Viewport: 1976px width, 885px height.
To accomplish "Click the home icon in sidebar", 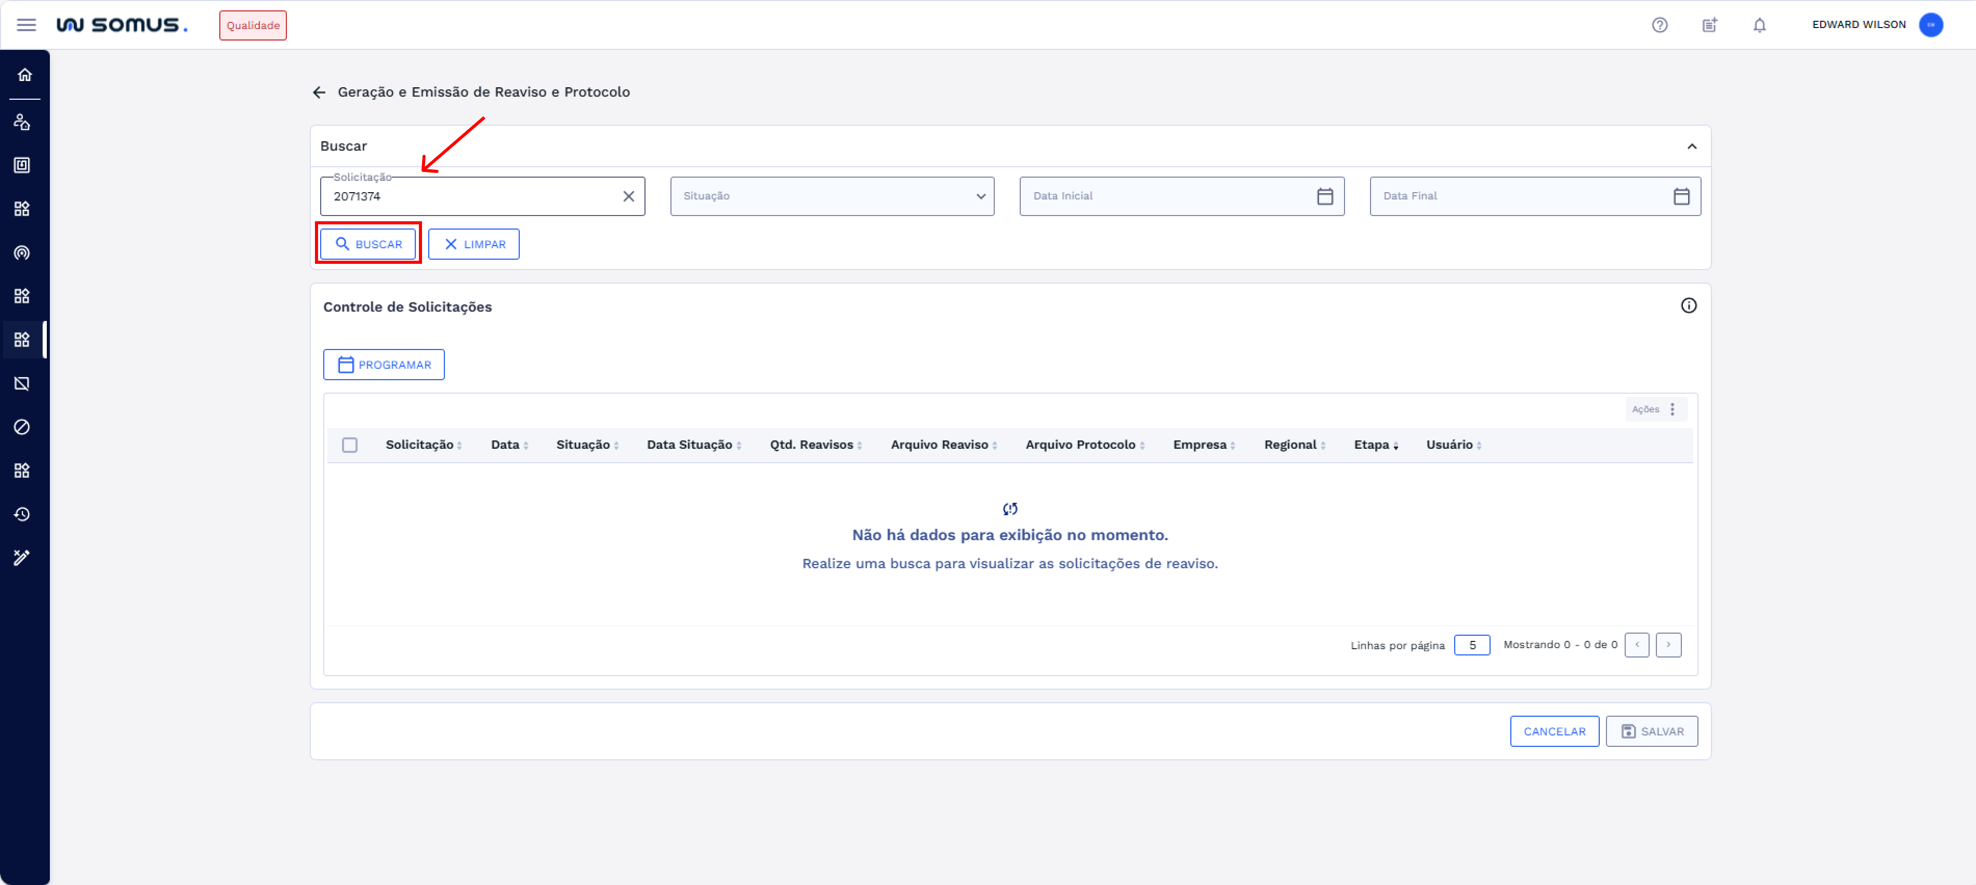I will coord(24,75).
